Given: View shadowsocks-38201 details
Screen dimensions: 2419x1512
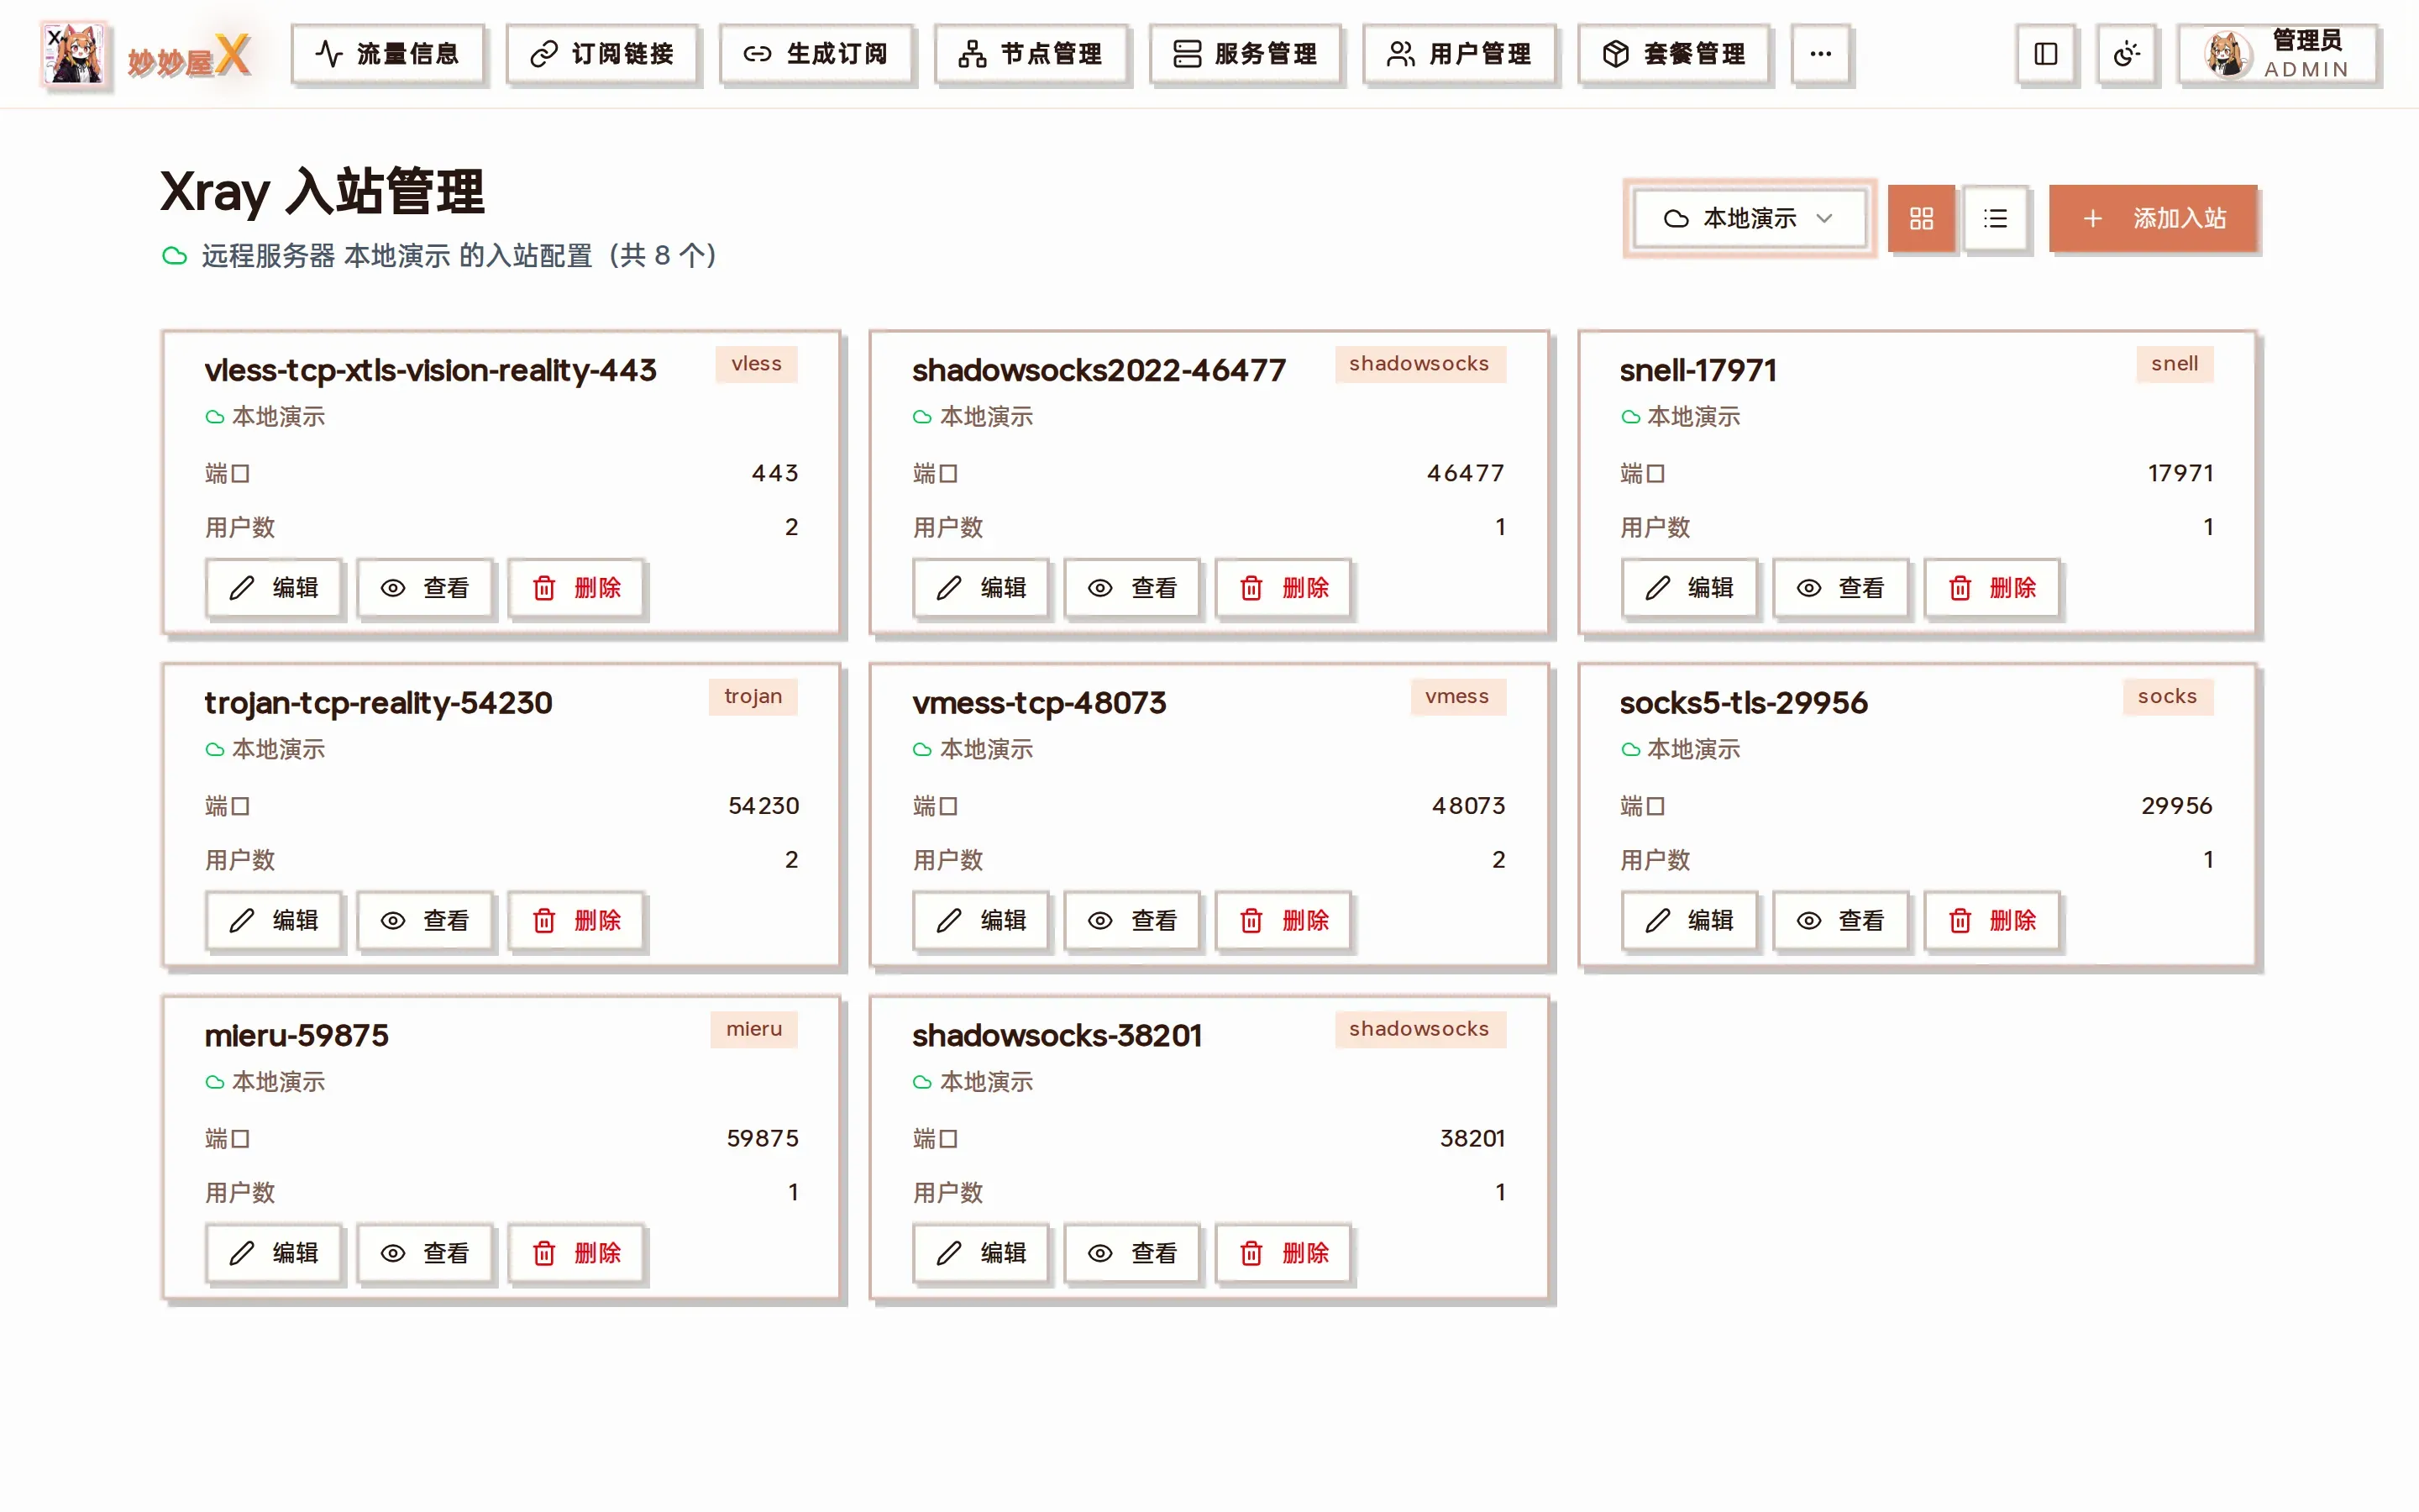Looking at the screenshot, I should [1132, 1253].
